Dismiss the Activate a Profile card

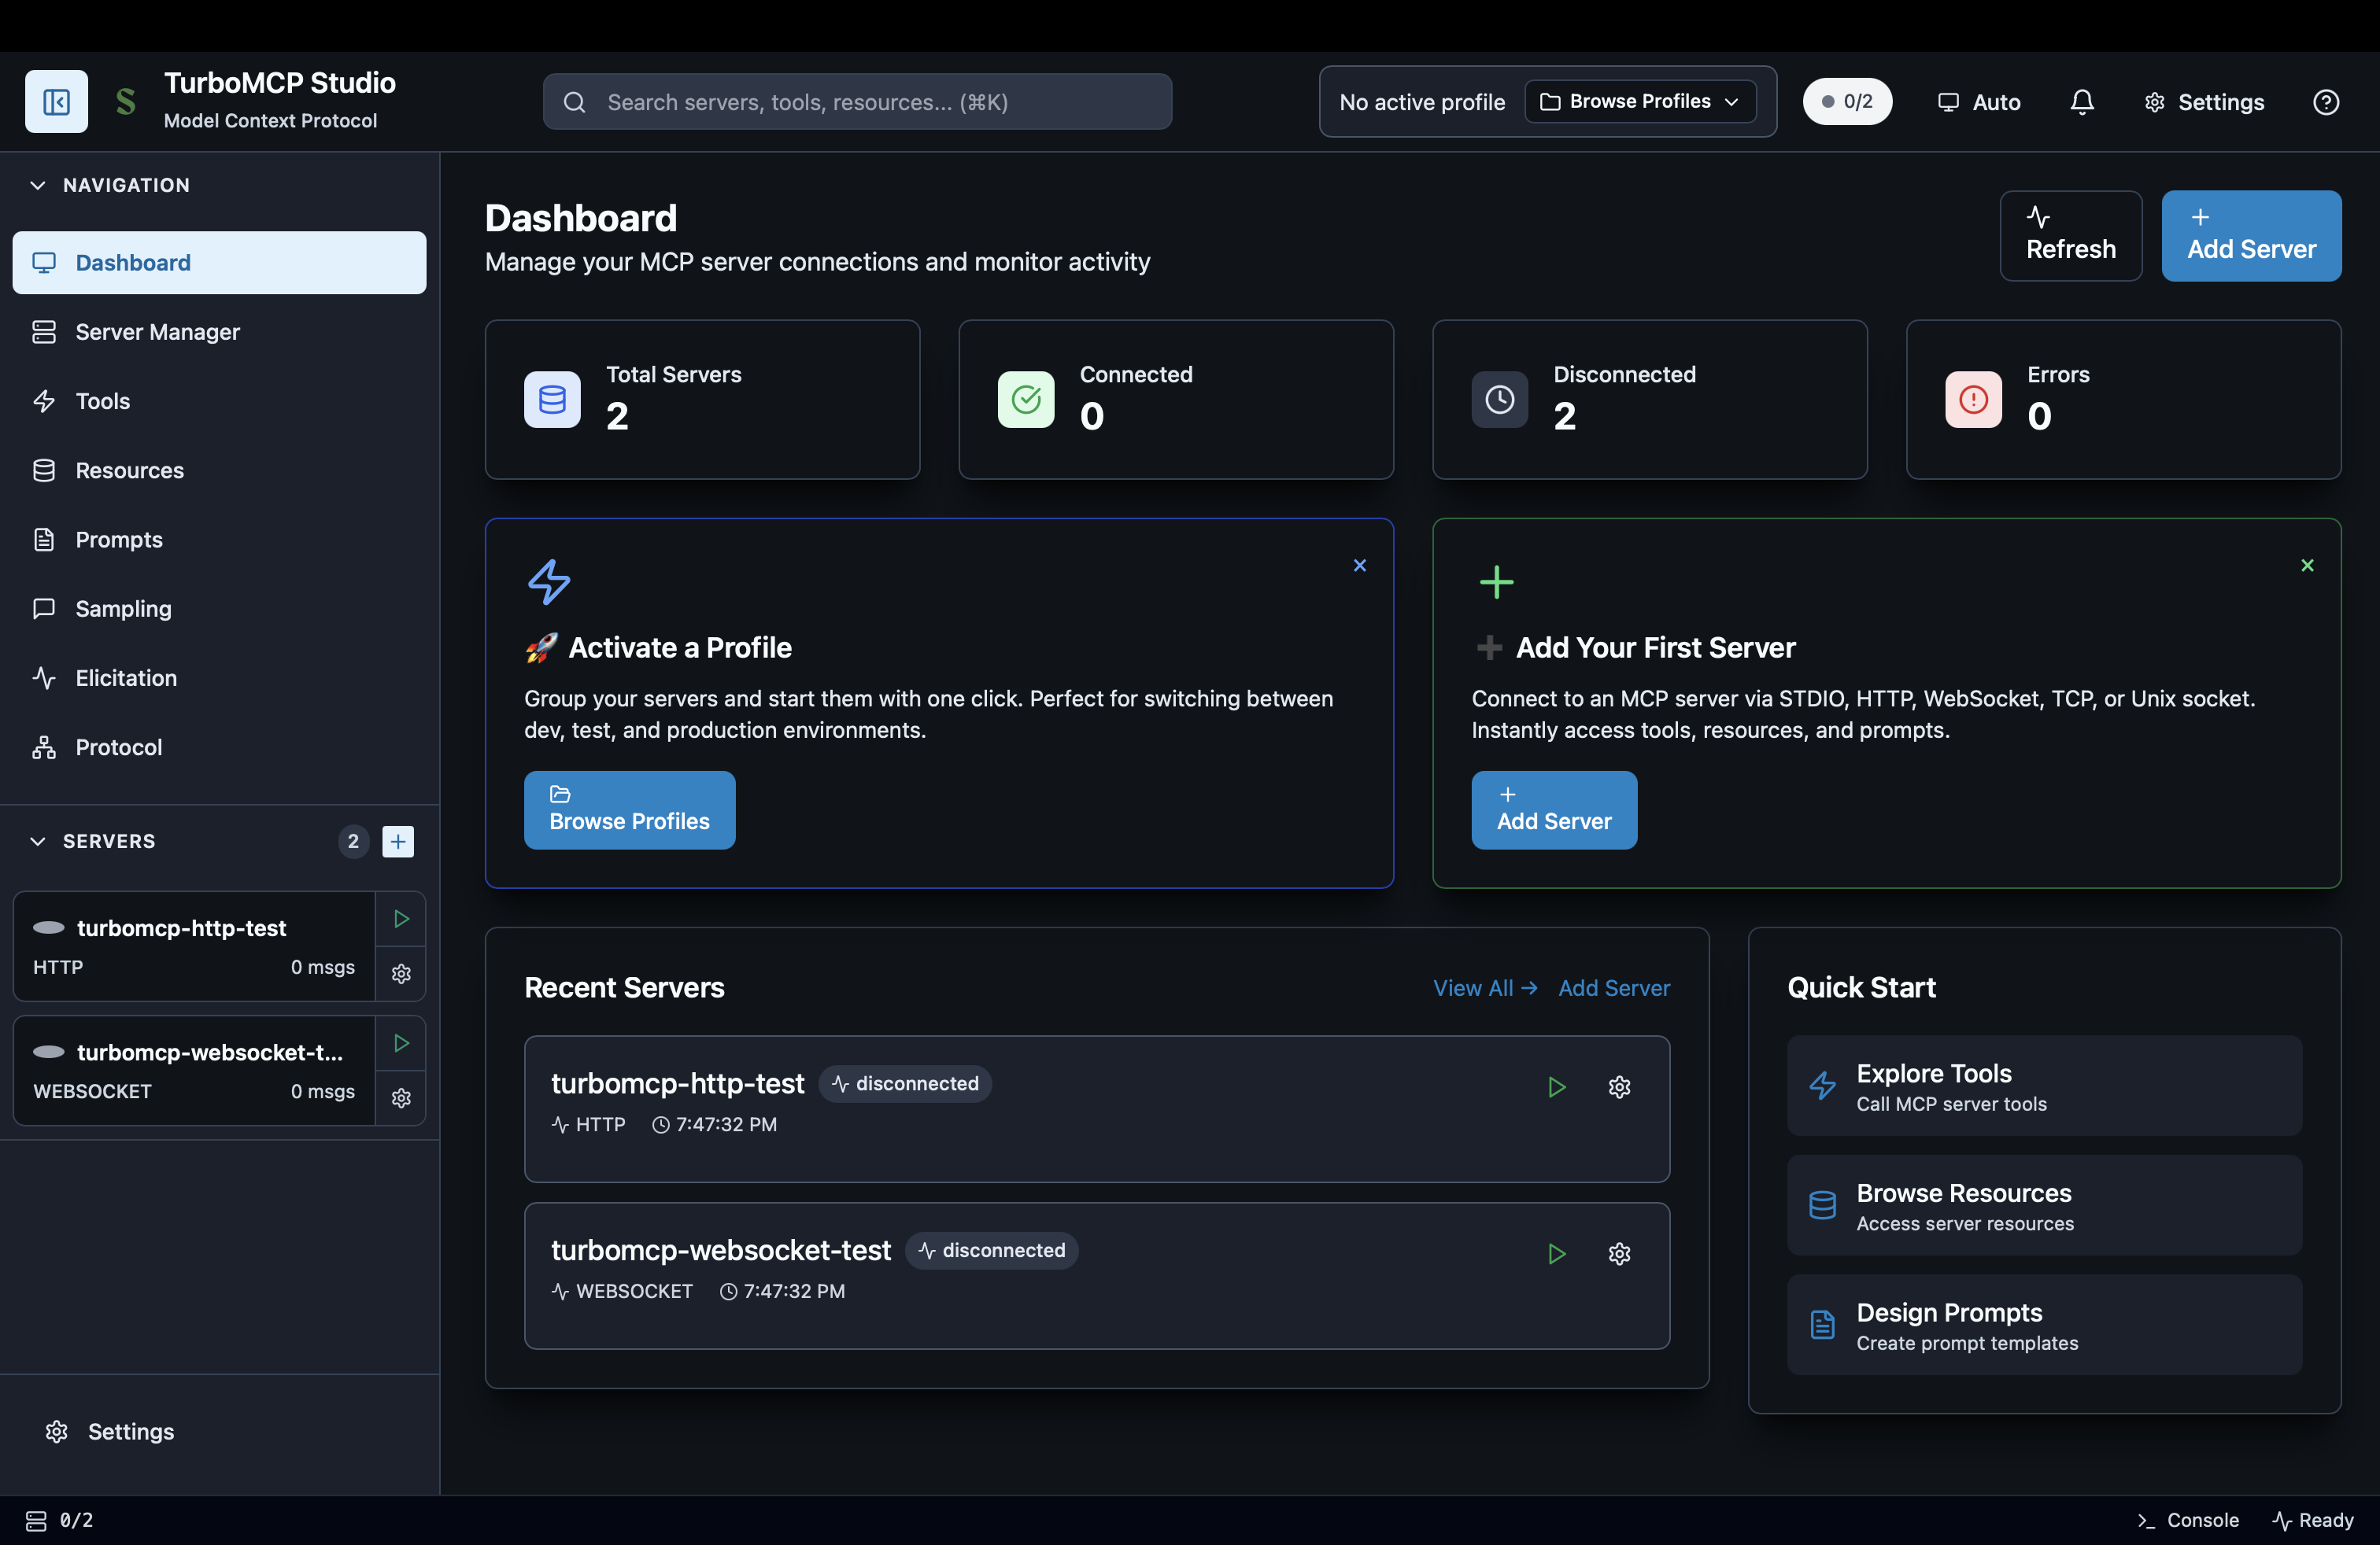(x=1360, y=566)
